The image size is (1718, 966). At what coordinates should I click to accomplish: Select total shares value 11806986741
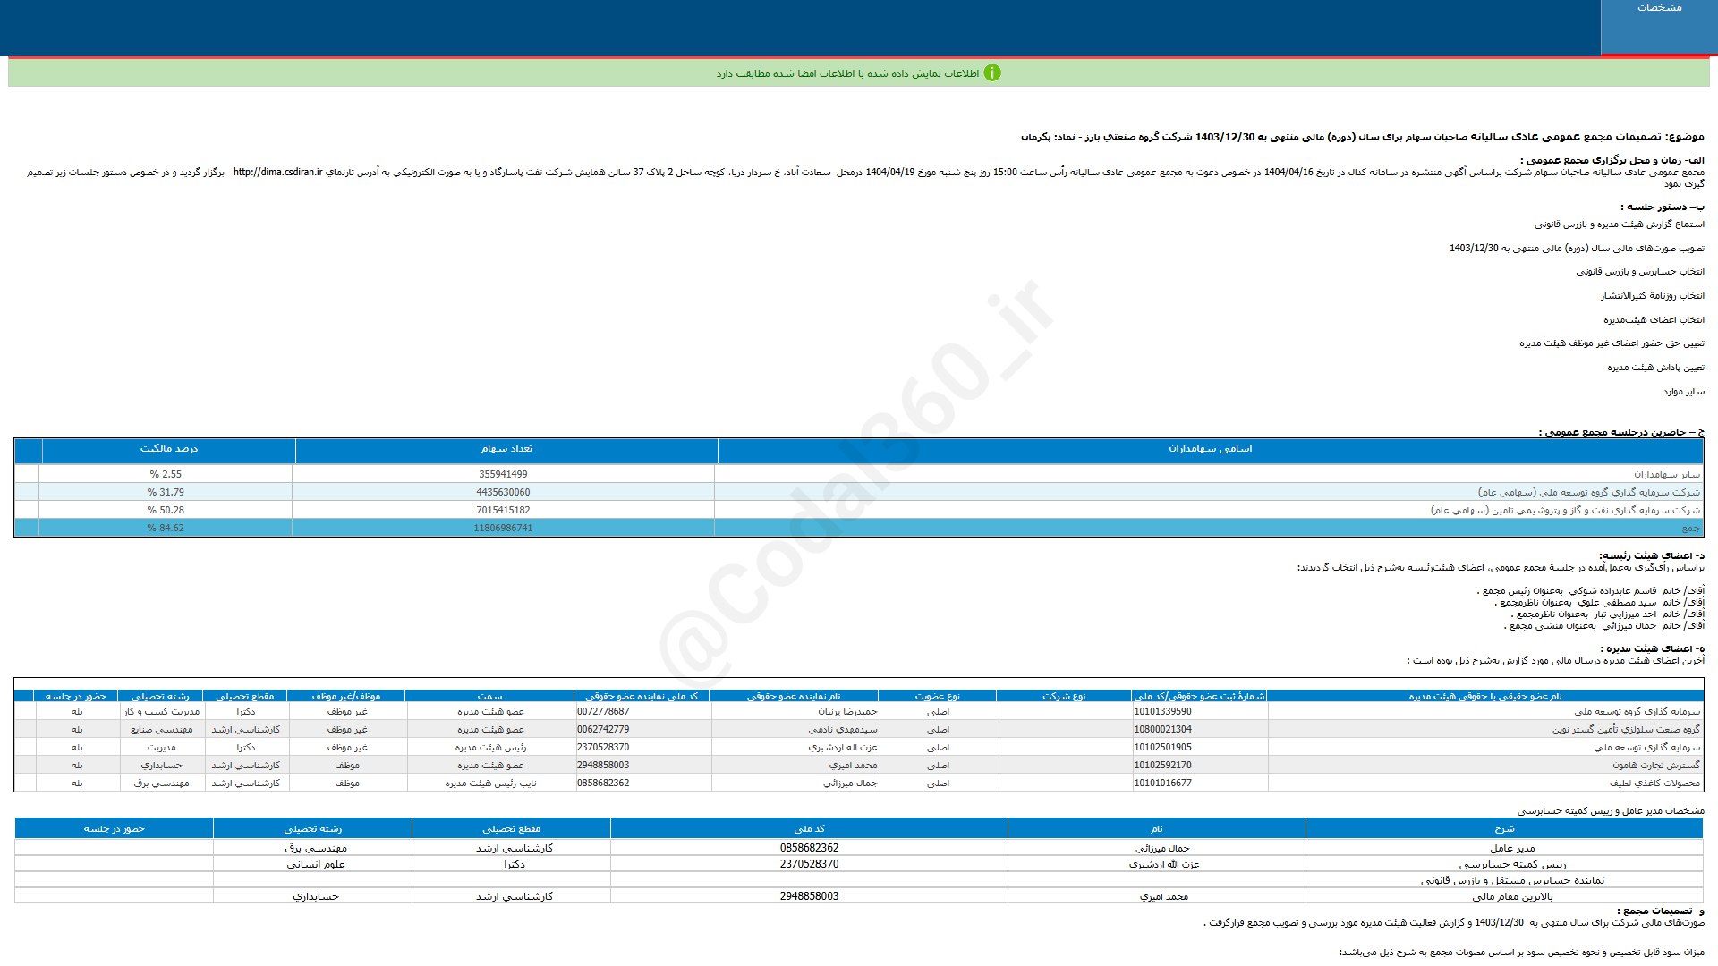503,529
